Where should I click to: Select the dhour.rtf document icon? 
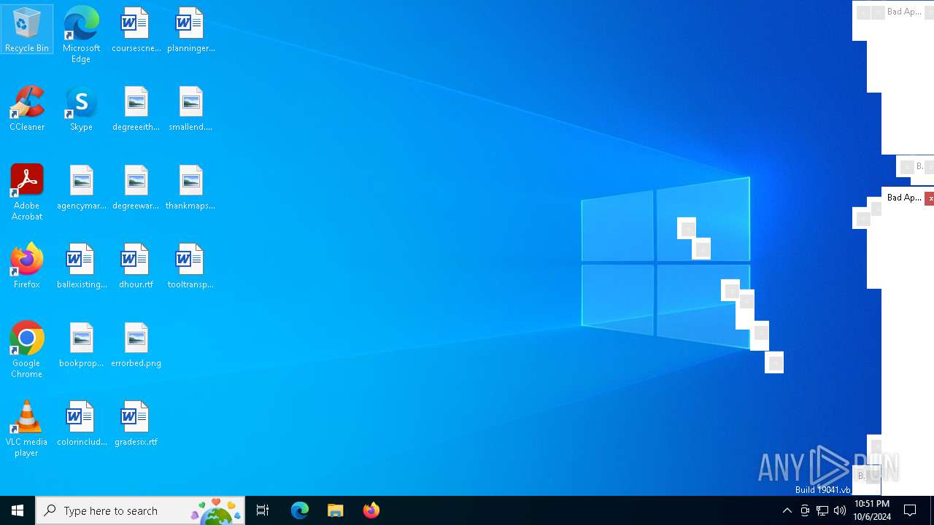pos(136,265)
